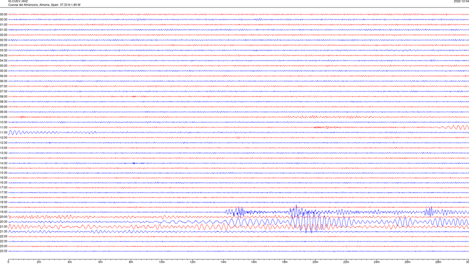The width and height of the screenshot is (469, 264).
Task: Select the '04:00' trace time label
Action: [3, 55]
